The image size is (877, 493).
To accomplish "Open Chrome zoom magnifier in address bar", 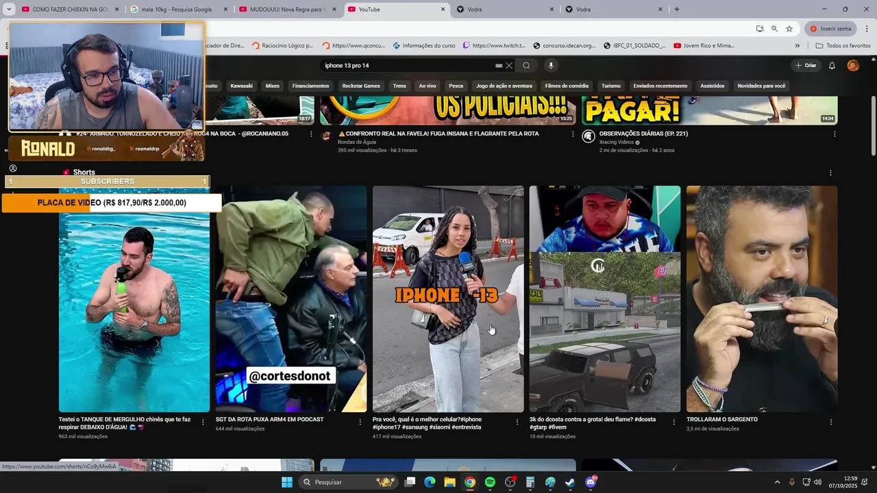I will pyautogui.click(x=774, y=29).
